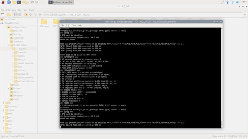This screenshot has width=248, height=139.
Task: Expand the packet_forwarder tree node
Action: 13,63
